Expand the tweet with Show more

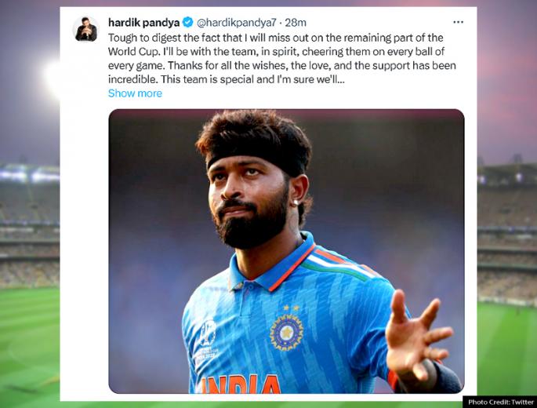135,93
